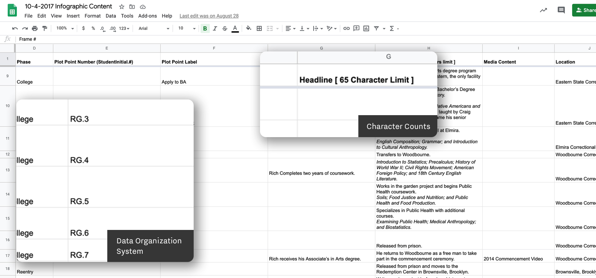Select row 13 header
The height and width of the screenshot is (278, 596).
point(7,170)
